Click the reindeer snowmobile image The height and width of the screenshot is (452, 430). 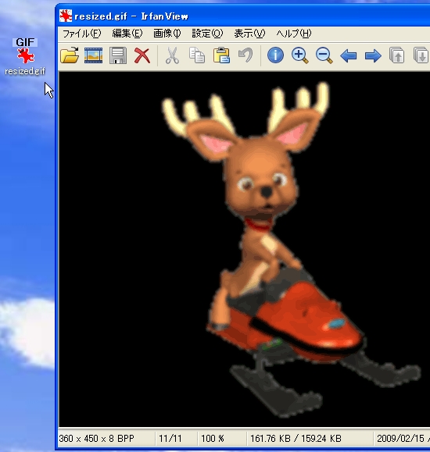244,249
